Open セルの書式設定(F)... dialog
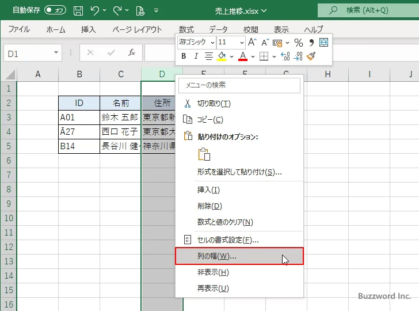Image resolution: width=419 pixels, height=311 pixels. 239,240
